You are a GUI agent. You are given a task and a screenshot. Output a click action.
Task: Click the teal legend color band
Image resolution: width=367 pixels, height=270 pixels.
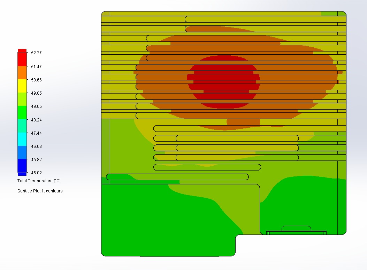click(22, 126)
